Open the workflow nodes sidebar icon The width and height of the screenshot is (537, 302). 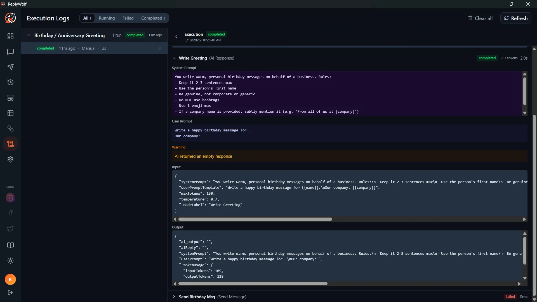pyautogui.click(x=10, y=129)
